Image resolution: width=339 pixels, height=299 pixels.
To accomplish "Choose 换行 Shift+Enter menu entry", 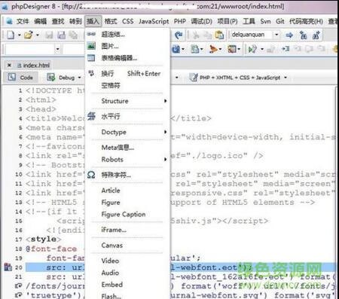I will click(x=128, y=74).
